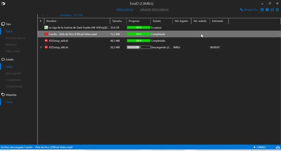Click the 3MB/s download speed cell
The image size is (281, 151).
(x=177, y=47)
